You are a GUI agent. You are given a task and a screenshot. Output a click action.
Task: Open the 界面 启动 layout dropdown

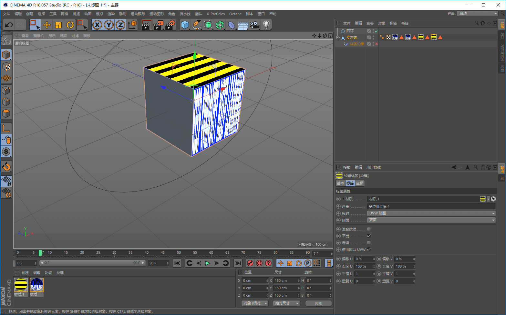point(478,14)
